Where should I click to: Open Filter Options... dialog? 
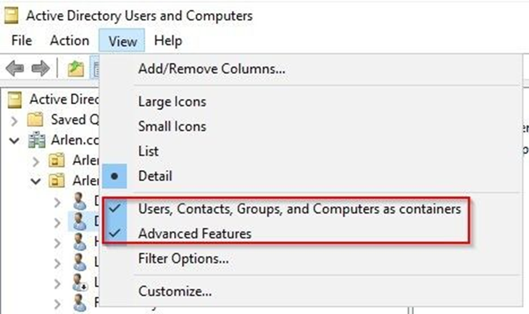click(x=183, y=259)
